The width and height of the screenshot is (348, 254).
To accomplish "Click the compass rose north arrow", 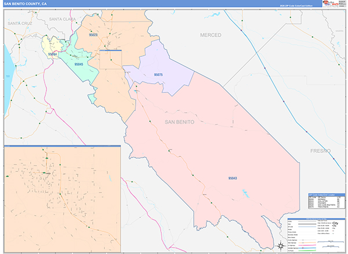I will 281,245.
